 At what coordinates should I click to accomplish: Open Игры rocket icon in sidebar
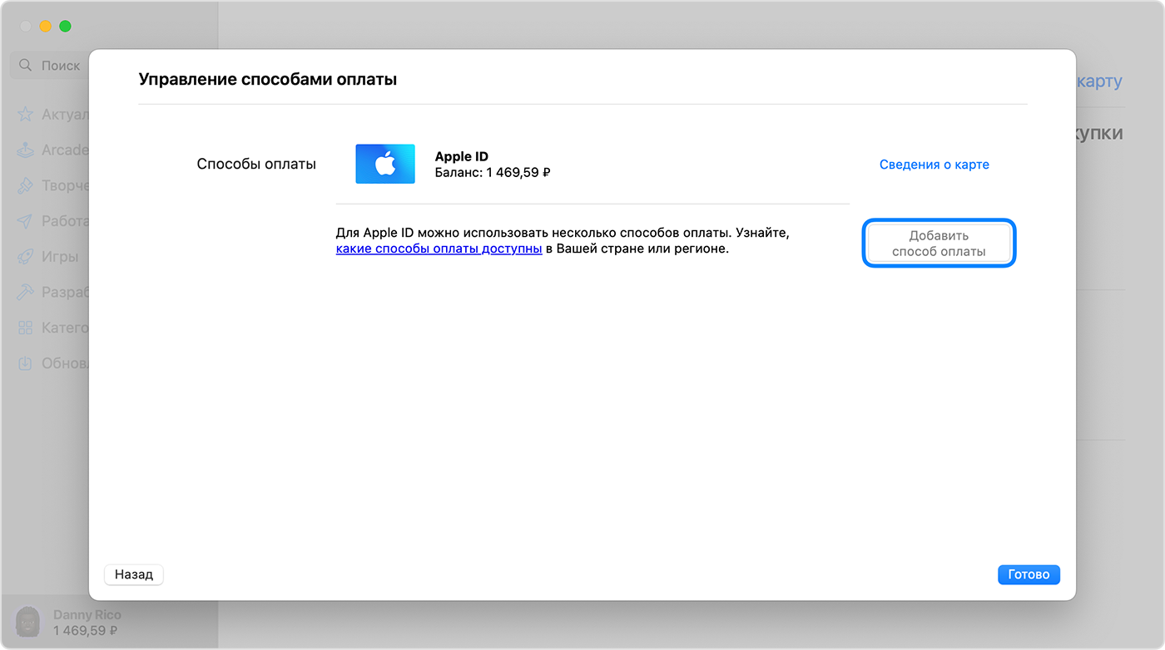26,257
